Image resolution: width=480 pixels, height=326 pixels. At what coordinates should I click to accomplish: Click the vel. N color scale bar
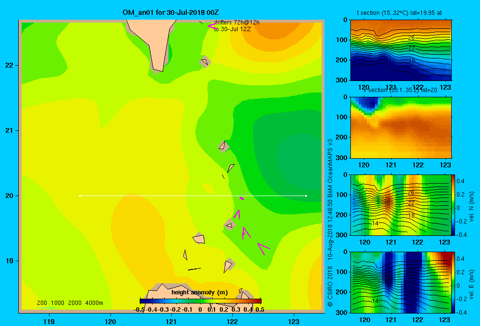pyautogui.click(x=453, y=205)
